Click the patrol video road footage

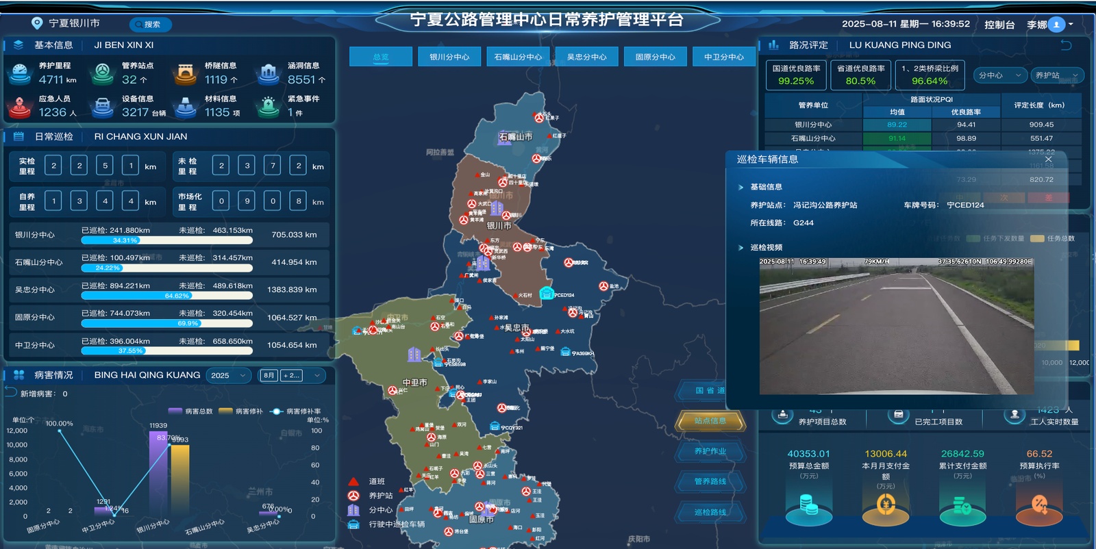pyautogui.click(x=896, y=326)
